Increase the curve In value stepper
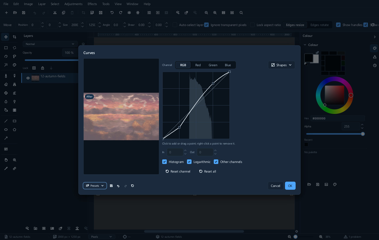This screenshot has width=379, height=240. pyautogui.click(x=185, y=150)
